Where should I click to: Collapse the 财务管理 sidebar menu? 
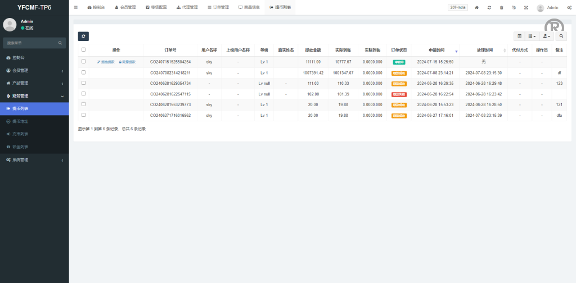point(34,96)
